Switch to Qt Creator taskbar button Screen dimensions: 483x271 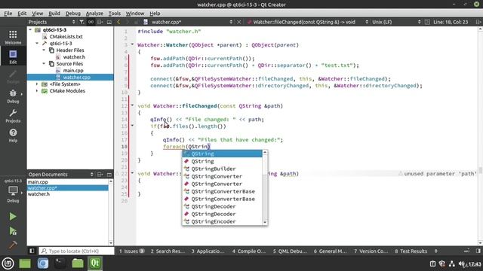95,263
